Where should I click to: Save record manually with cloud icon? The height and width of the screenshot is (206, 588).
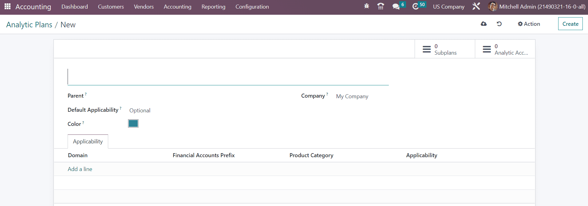click(483, 24)
